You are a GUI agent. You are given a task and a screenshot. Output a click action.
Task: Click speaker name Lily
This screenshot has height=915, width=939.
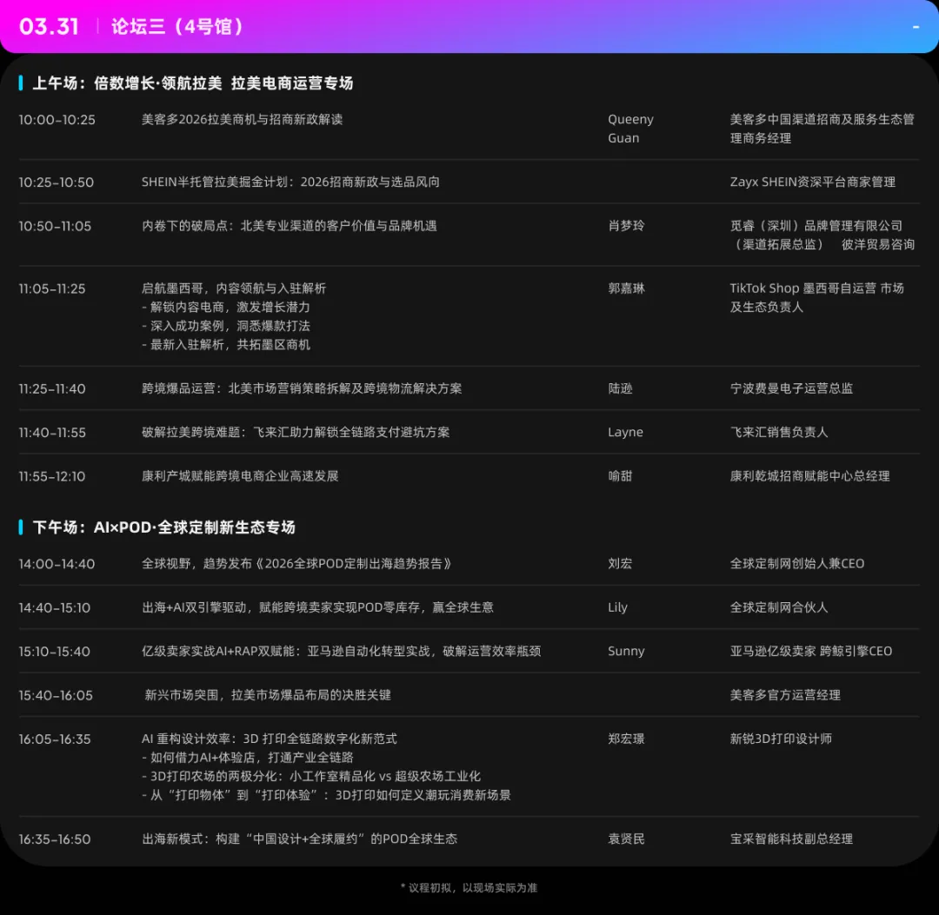pyautogui.click(x=617, y=607)
